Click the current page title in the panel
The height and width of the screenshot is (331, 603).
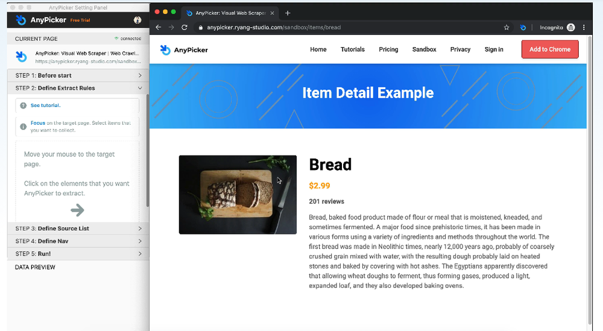click(87, 54)
